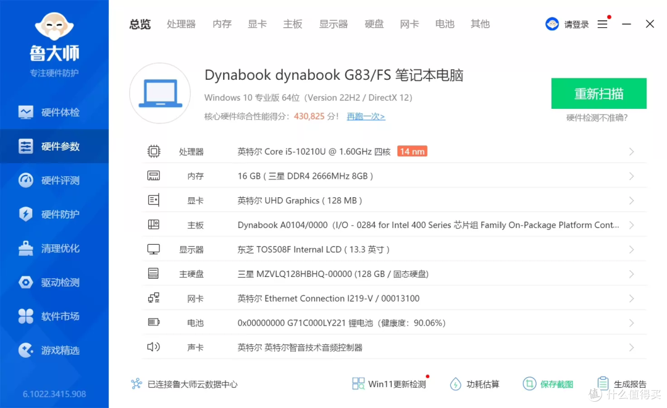Expand the 主硬盘 row chevron
The width and height of the screenshot is (667, 408).
point(631,274)
